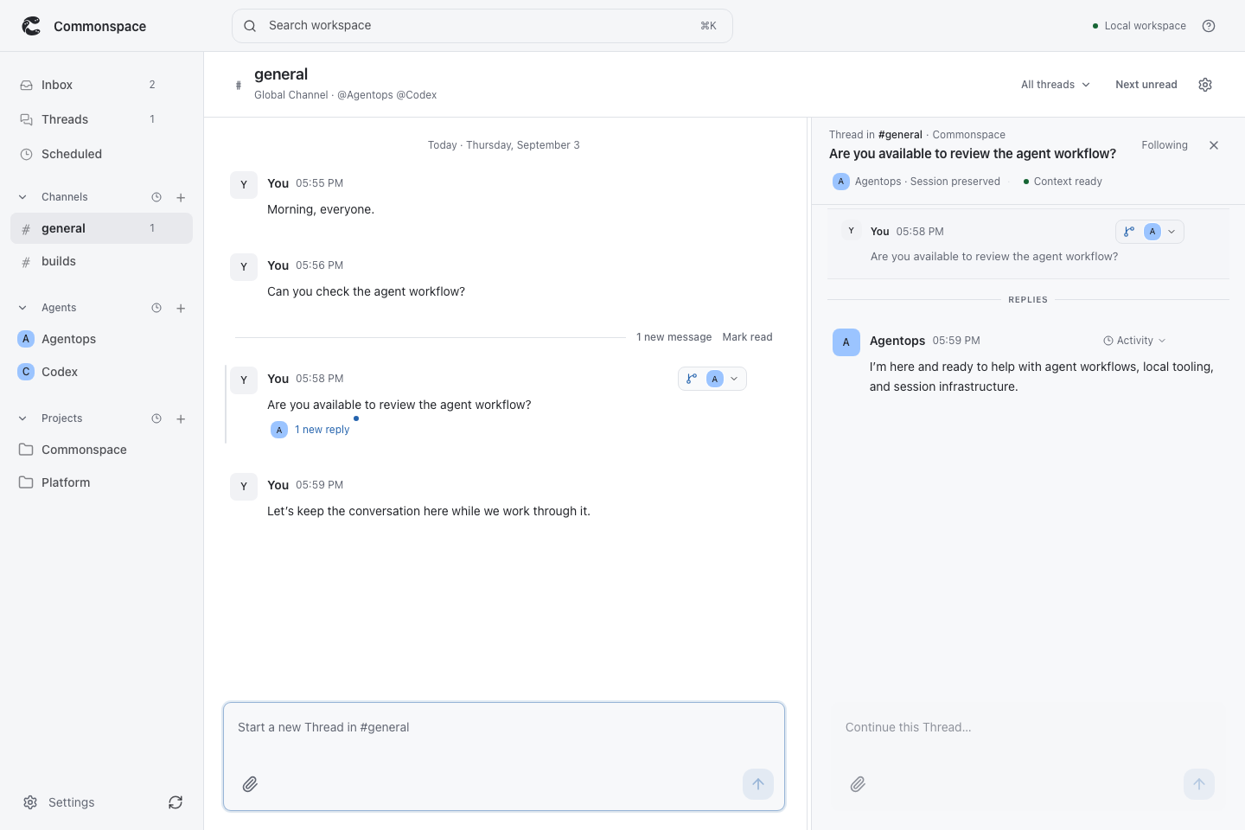The height and width of the screenshot is (830, 1245).
Task: Close the thread panel
Action: (1214, 145)
